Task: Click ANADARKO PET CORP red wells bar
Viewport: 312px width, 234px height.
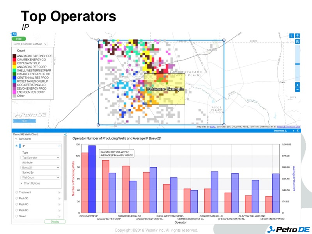Action: tap(105, 186)
